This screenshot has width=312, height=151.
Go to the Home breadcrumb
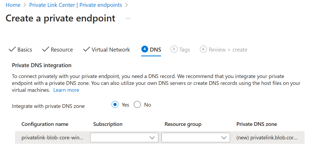coord(13,5)
